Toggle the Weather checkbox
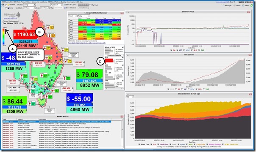The height and width of the screenshot is (152, 256). coord(6,5)
